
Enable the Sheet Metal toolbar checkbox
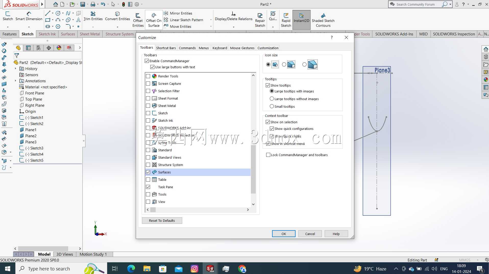pos(148,106)
